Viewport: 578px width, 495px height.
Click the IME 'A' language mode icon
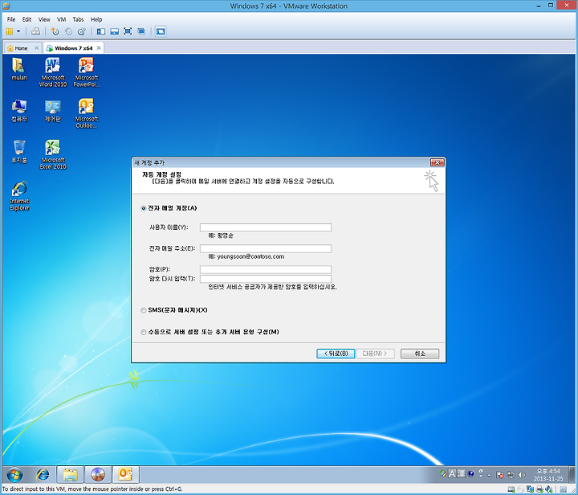452,474
